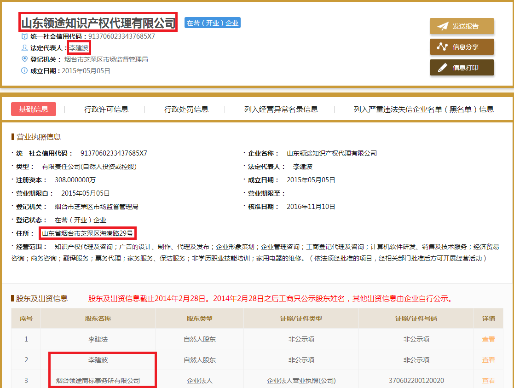Click the red shareholder disclosure notice
Viewport: 514px width, 388px height.
click(271, 298)
